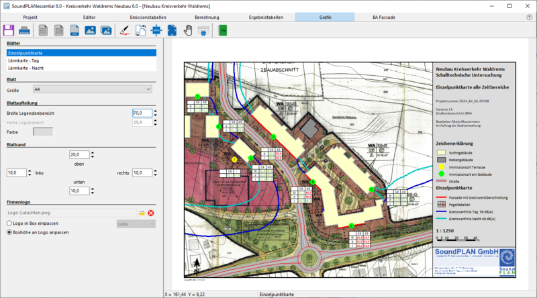
Task: Click the gray table export document icon
Action: coord(43,30)
